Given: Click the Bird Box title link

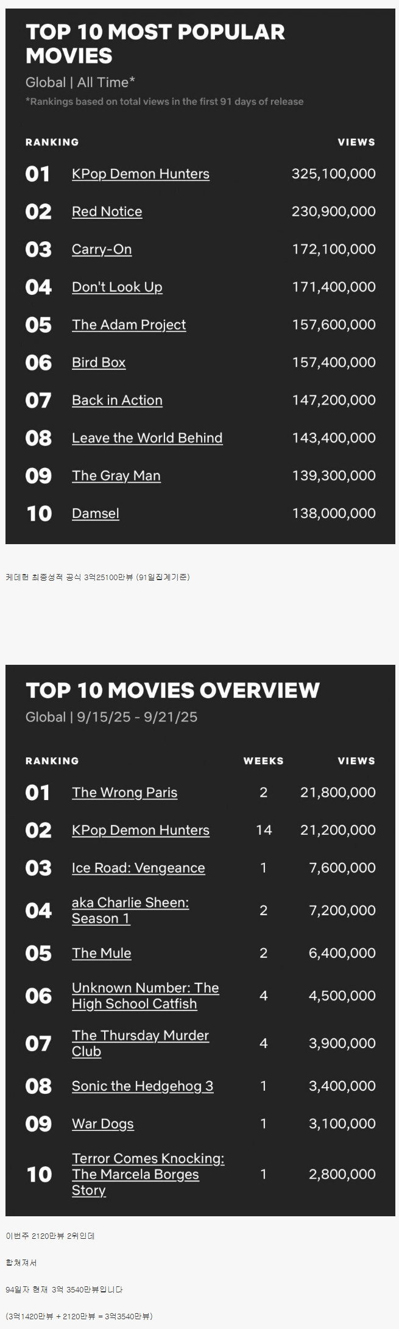Looking at the screenshot, I should [x=99, y=363].
